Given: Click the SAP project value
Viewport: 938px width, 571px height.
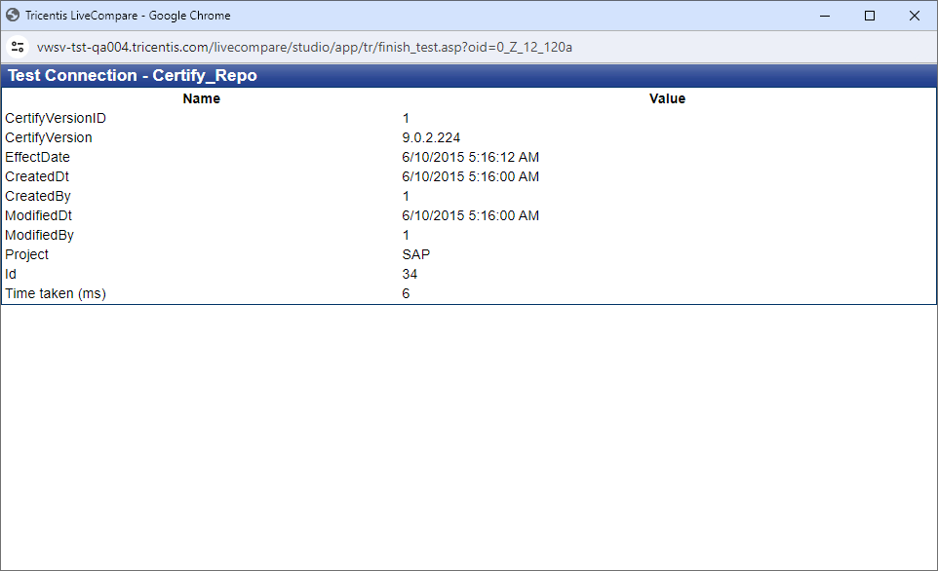Looking at the screenshot, I should (416, 254).
